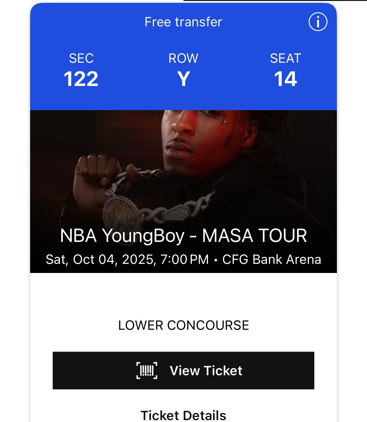Click the LOWER CONCOURSE label
Image resolution: width=367 pixels, height=422 pixels.
[183, 325]
